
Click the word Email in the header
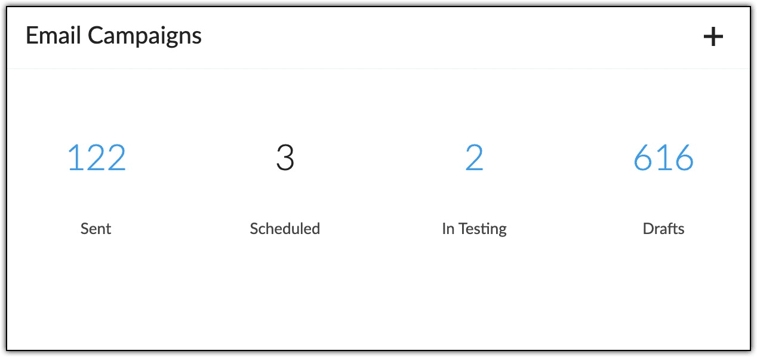[x=54, y=36]
